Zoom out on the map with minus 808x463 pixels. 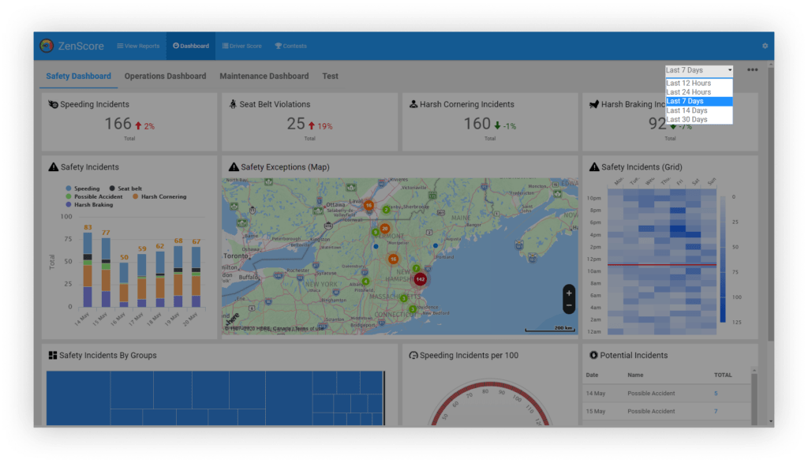(569, 305)
